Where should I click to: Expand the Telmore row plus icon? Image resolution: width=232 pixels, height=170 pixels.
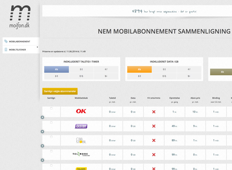42,160
